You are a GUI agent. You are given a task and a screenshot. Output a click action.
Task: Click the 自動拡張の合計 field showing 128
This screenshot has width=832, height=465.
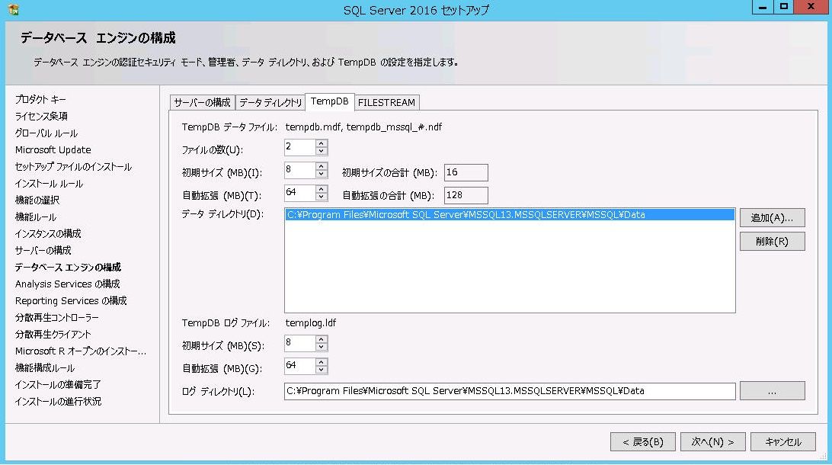click(x=466, y=195)
